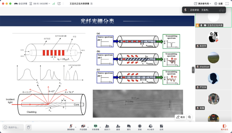Open the 聊天 chat panel
This screenshot has width=232, height=133.
[x=129, y=126]
